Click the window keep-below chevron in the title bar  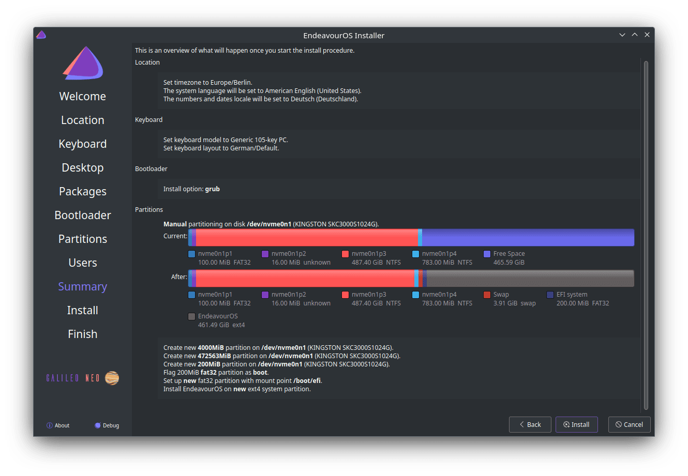click(x=622, y=35)
